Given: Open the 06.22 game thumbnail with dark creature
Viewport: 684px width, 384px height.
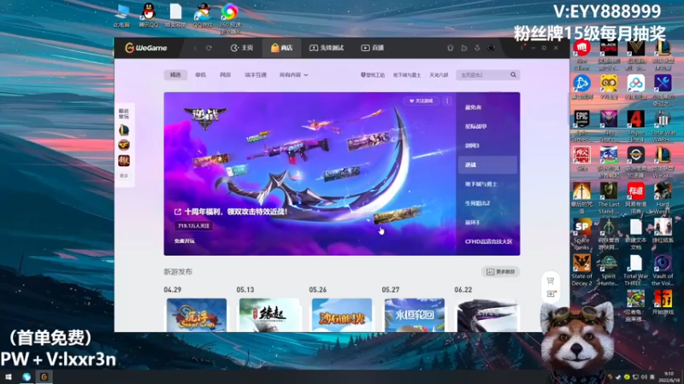Looking at the screenshot, I should click(x=487, y=315).
